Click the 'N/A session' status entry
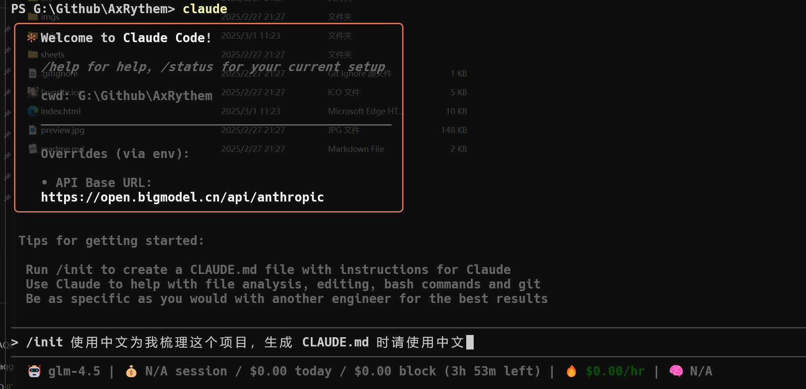 point(186,371)
